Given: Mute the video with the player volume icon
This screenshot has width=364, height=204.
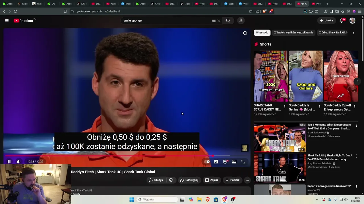Looking at the screenshot, I should (x=18, y=161).
